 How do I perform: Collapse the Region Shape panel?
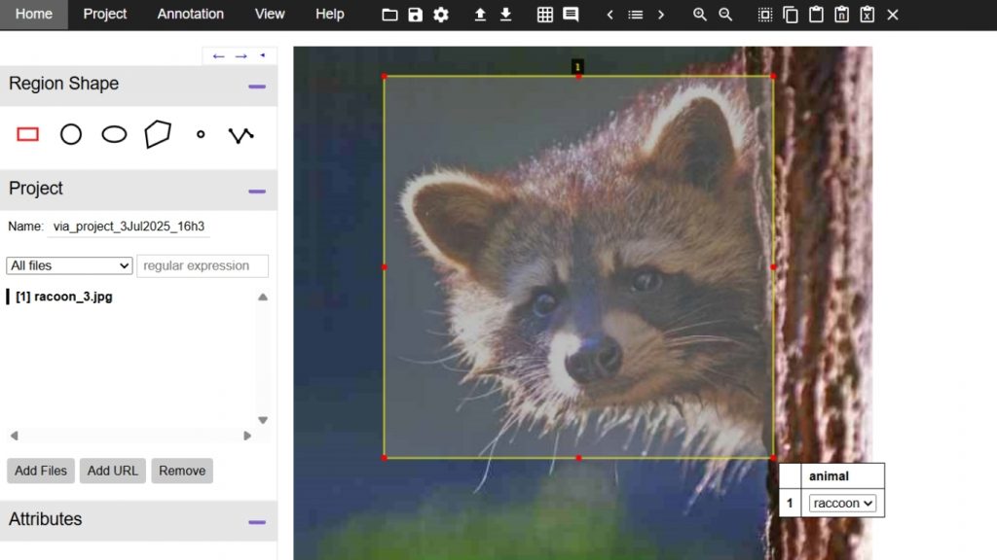tap(257, 86)
